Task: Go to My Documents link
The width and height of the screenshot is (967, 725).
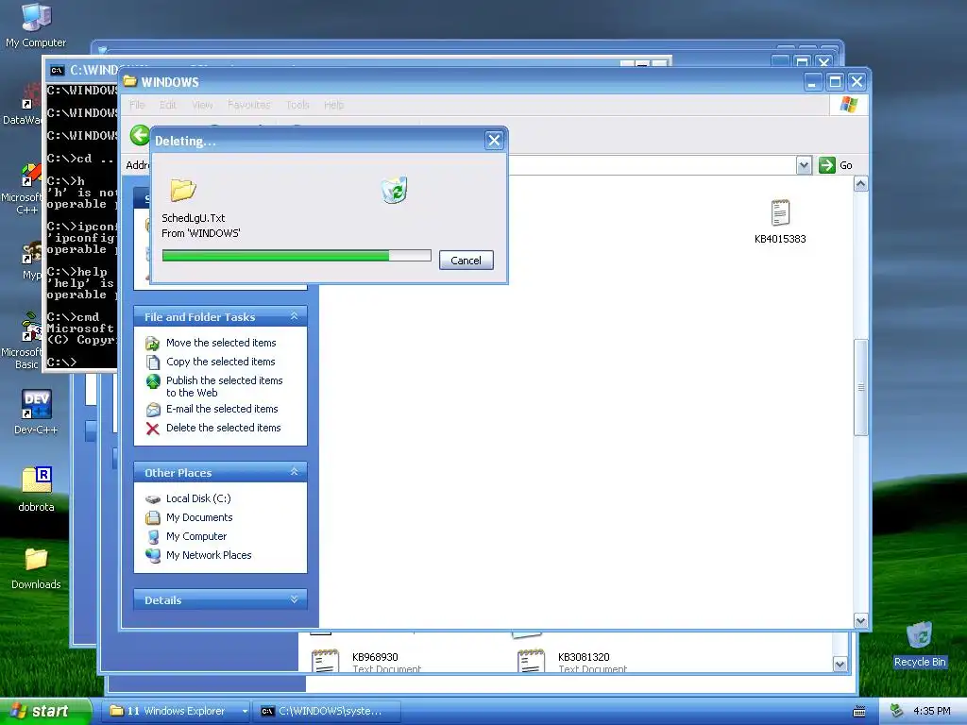Action: 199,517
